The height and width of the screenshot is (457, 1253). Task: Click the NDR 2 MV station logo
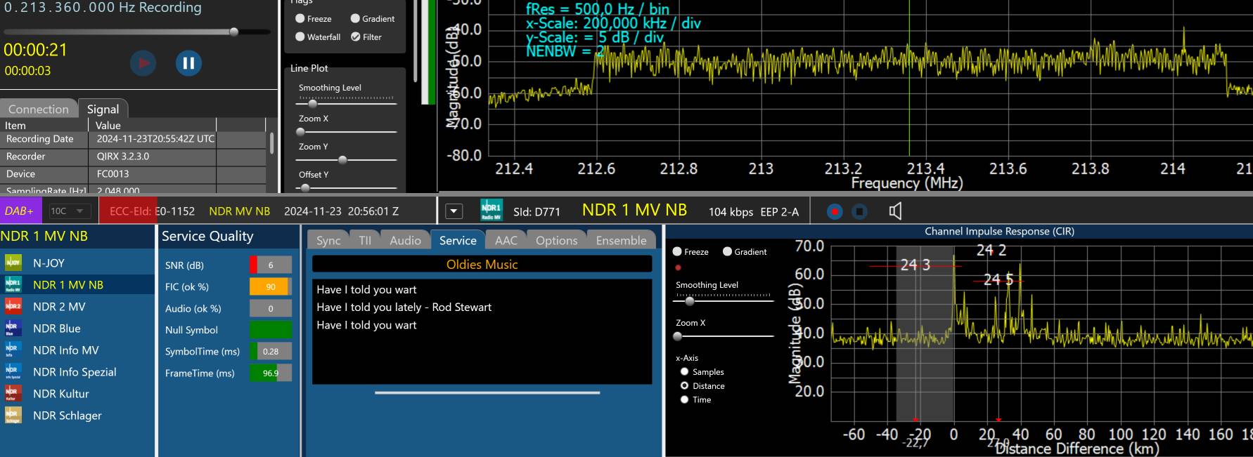click(13, 307)
